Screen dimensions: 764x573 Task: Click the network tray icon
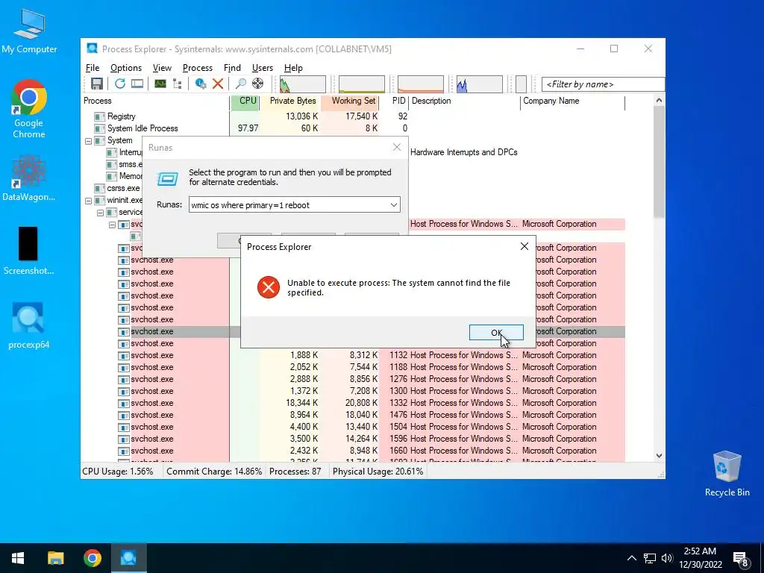(650, 558)
